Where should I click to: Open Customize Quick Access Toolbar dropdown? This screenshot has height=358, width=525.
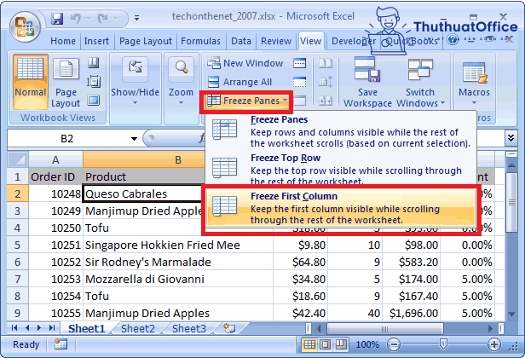click(136, 18)
